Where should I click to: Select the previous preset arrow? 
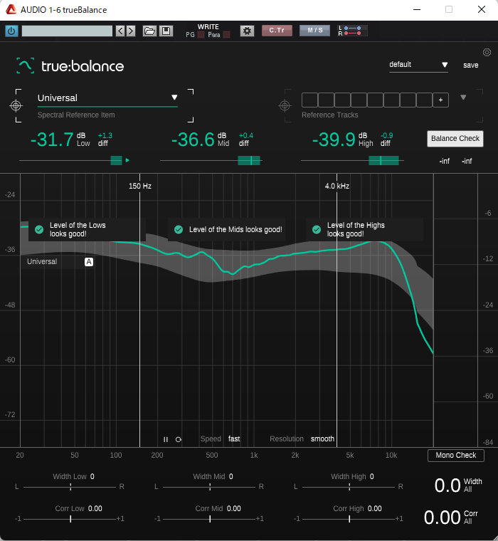click(x=120, y=31)
